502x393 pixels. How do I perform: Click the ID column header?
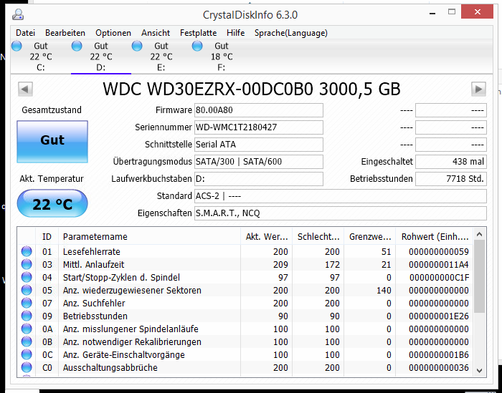(x=47, y=236)
